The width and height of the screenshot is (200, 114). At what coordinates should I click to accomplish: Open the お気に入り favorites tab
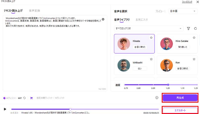point(142,20)
